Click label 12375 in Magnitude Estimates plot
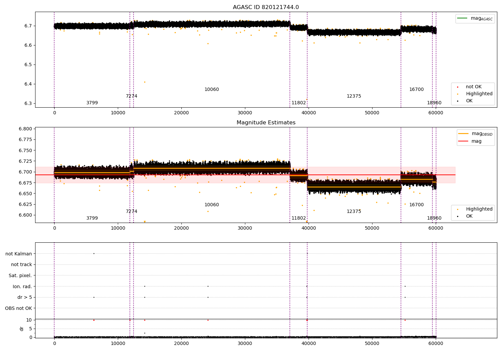Screen dimensions: 502x351 click(x=354, y=212)
